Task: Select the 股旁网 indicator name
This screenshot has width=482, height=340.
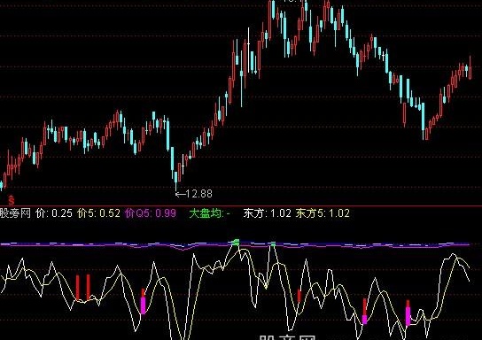Action: (x=15, y=212)
